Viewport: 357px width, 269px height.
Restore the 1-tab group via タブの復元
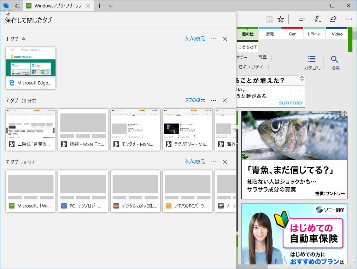[195, 39]
